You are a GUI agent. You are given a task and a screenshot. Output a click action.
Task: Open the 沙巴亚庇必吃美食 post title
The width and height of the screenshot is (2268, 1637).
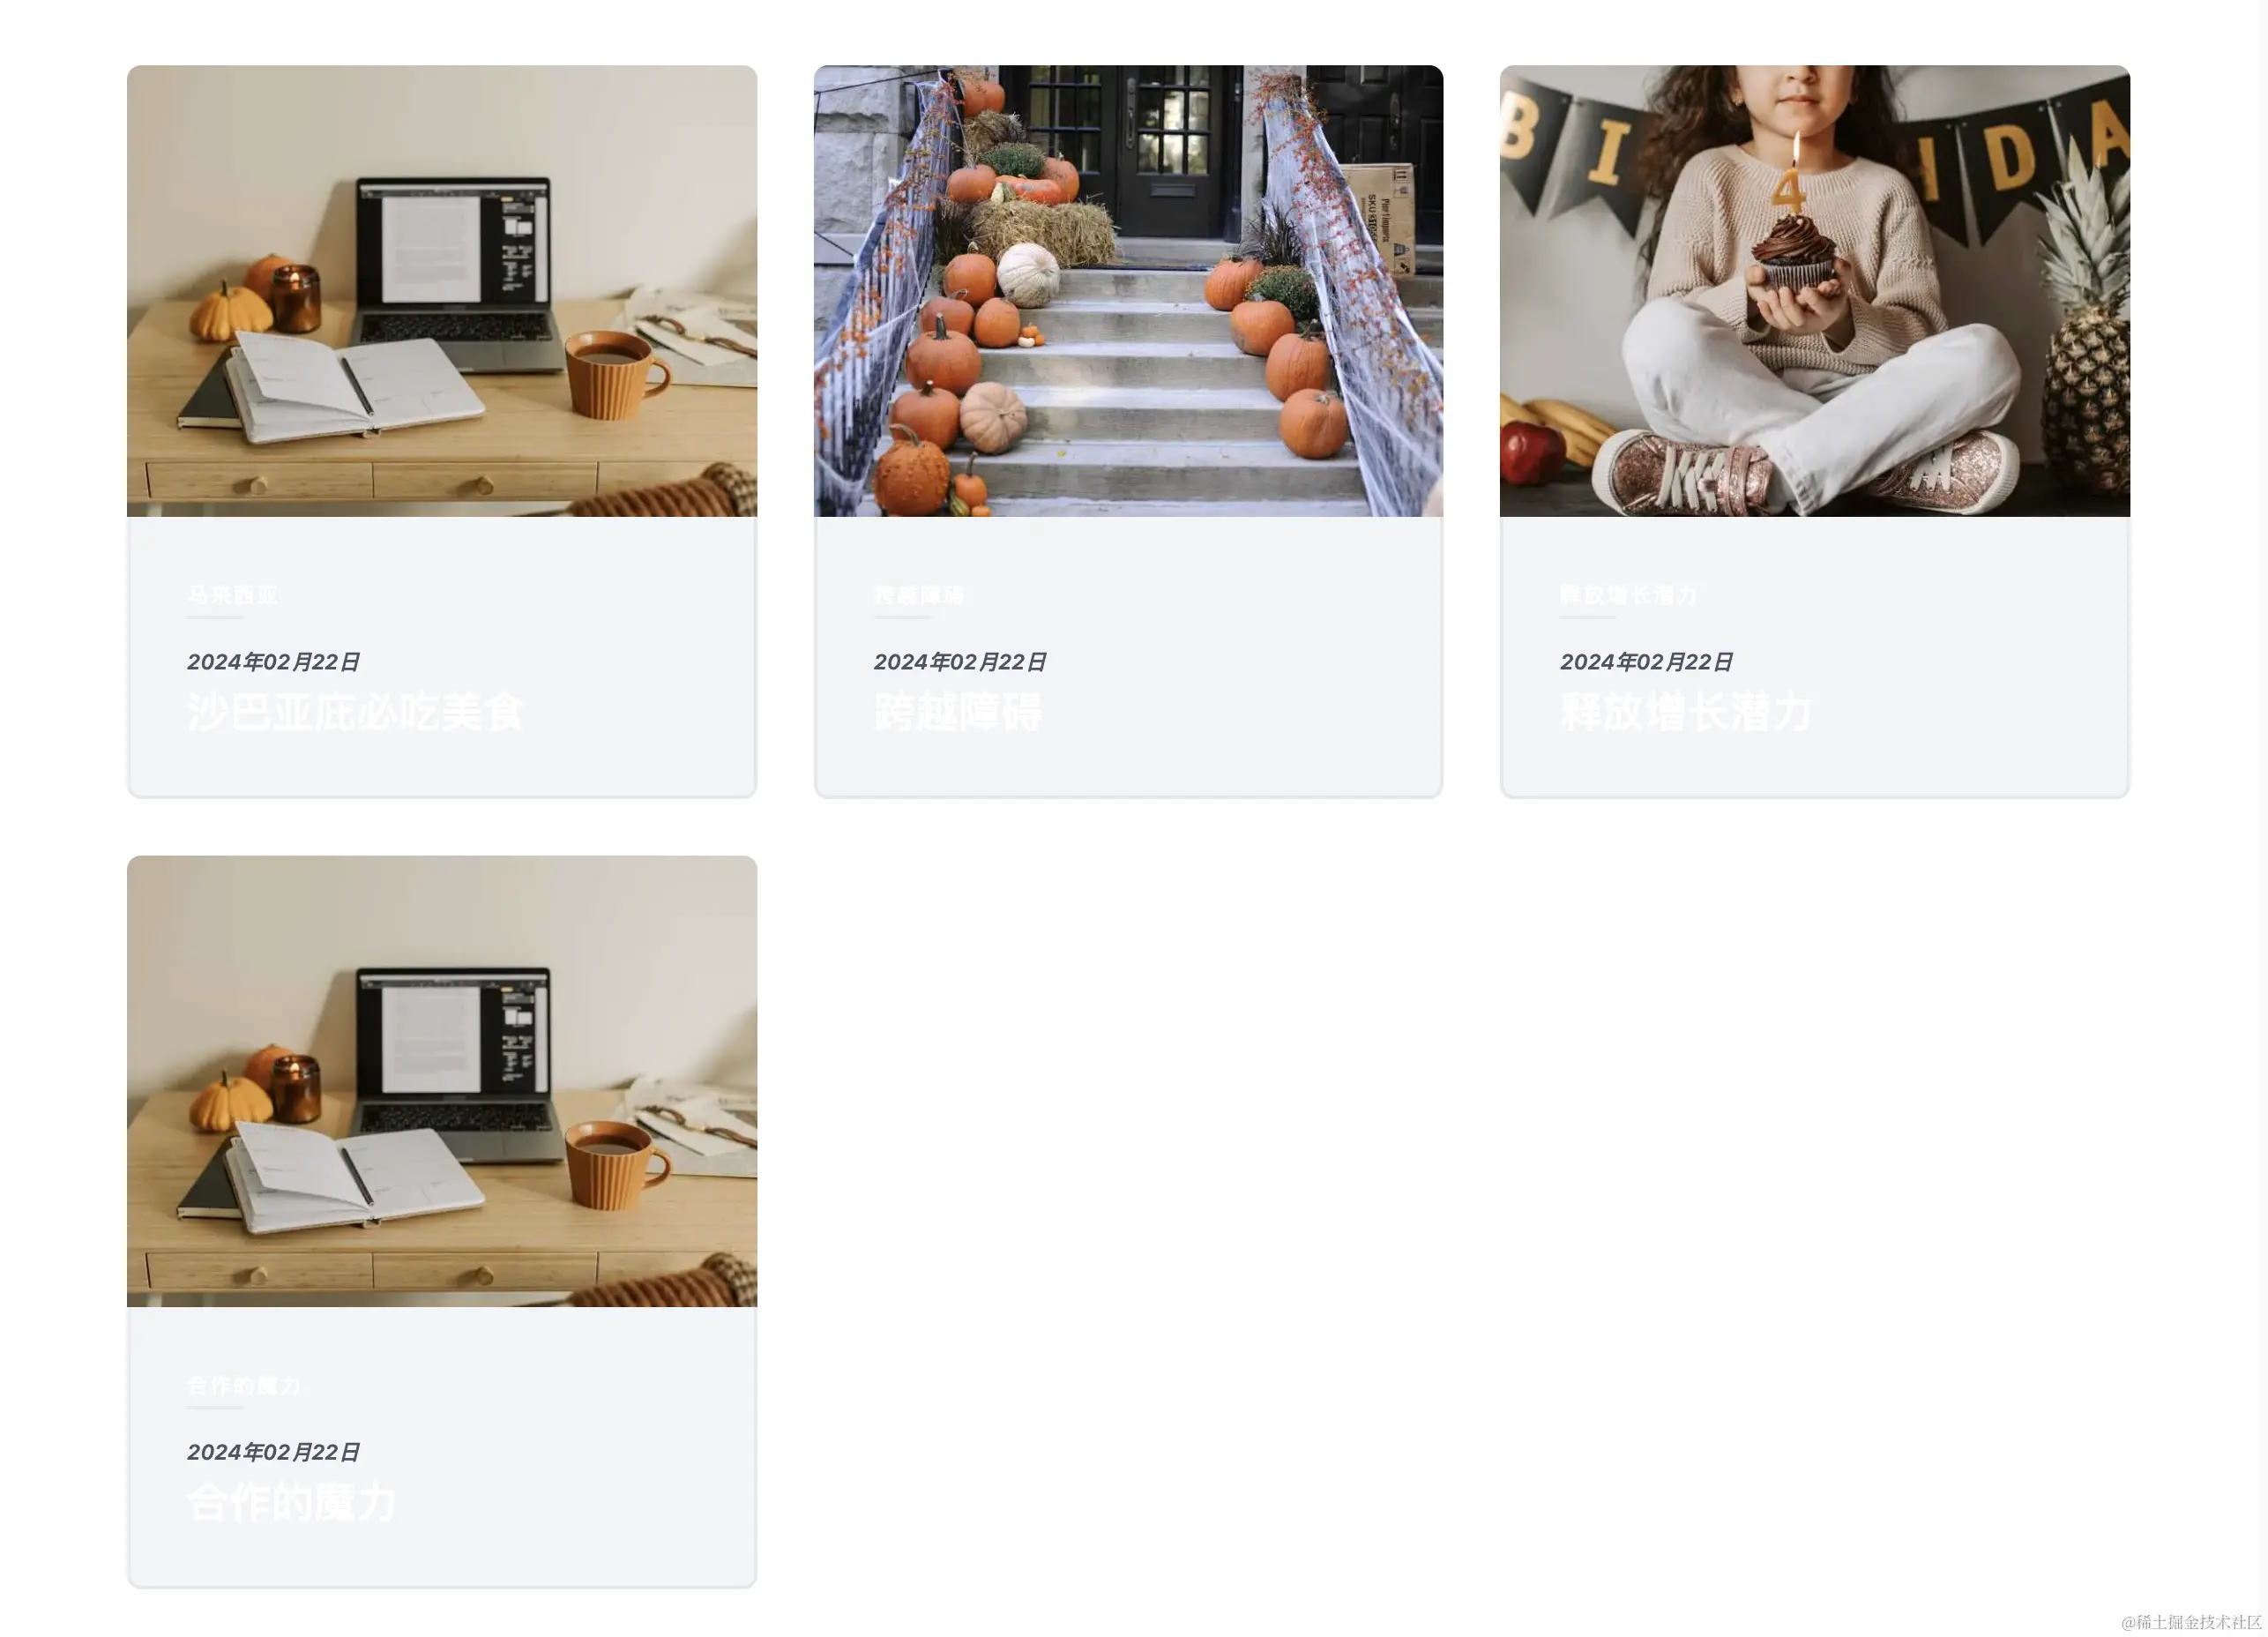tap(355, 712)
